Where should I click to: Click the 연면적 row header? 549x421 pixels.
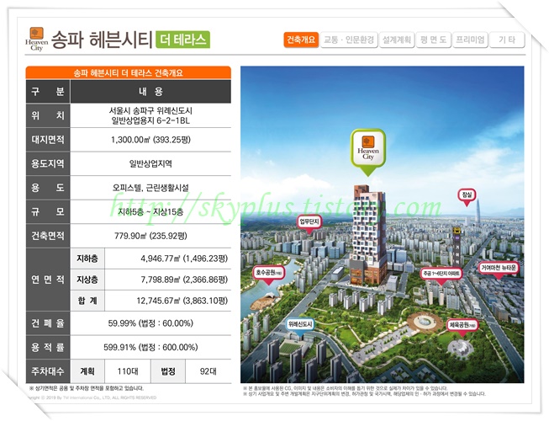(x=48, y=280)
